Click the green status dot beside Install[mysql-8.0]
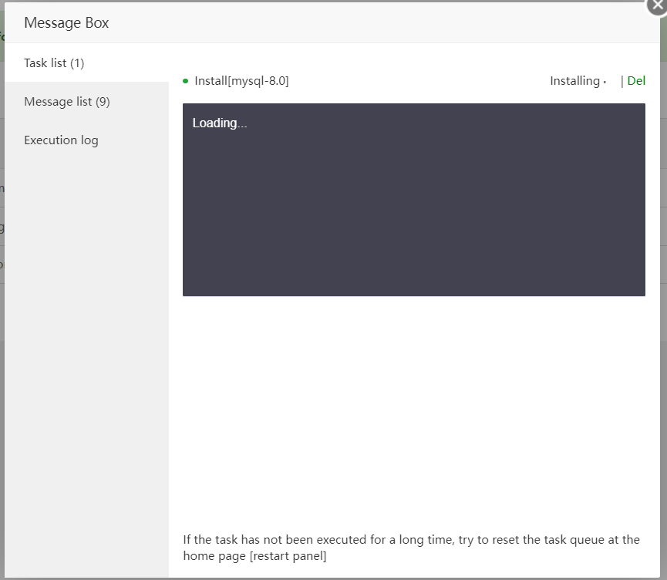Viewport: 667px width, 580px height. [186, 81]
